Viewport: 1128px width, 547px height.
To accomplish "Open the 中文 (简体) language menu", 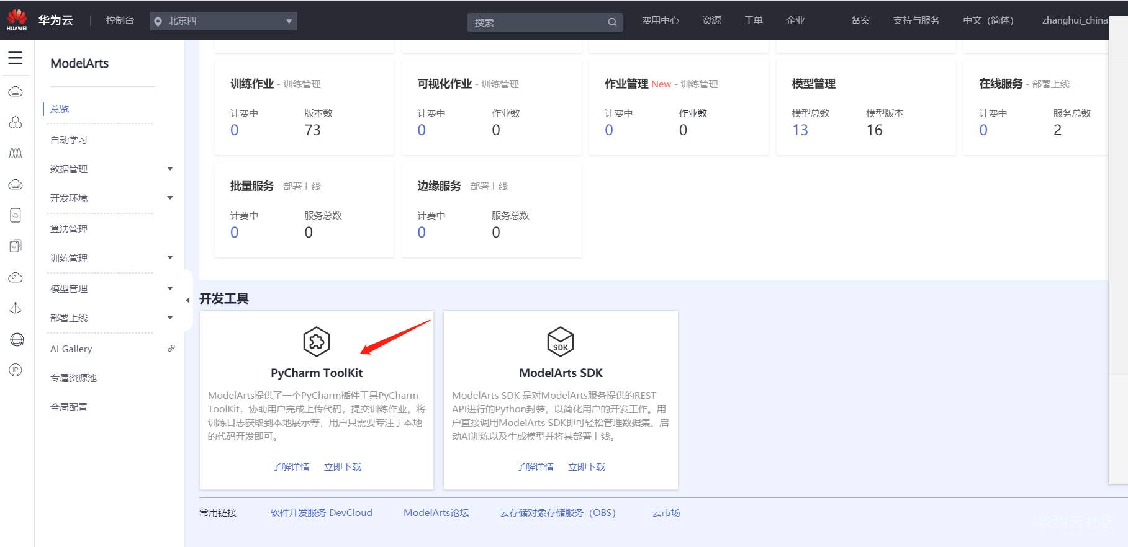I will 988,20.
